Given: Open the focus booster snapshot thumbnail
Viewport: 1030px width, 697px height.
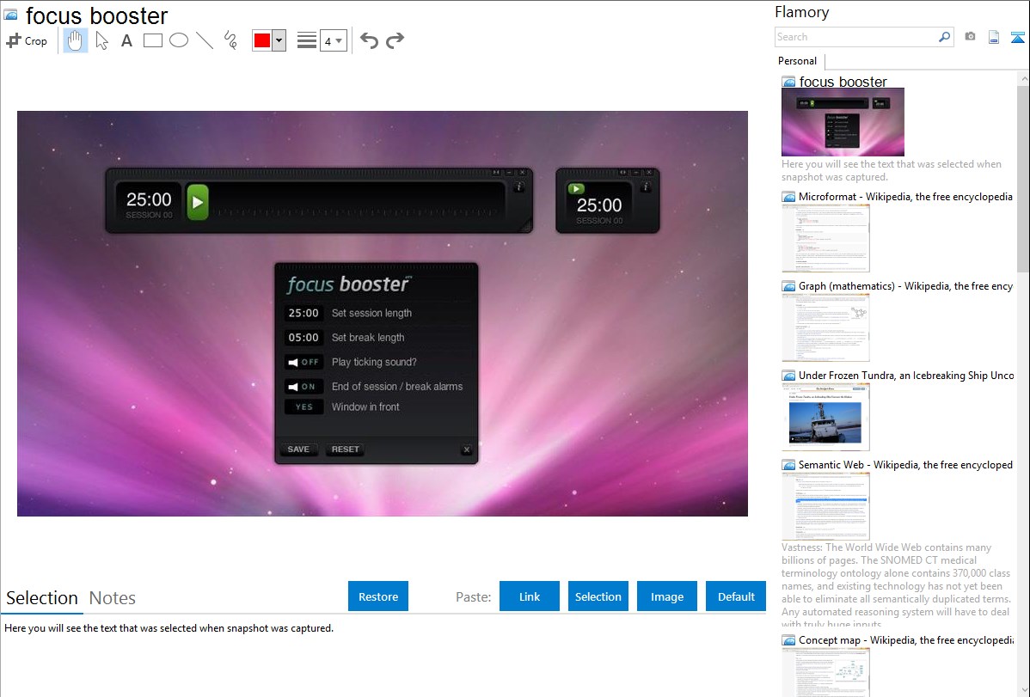Looking at the screenshot, I should 843,122.
